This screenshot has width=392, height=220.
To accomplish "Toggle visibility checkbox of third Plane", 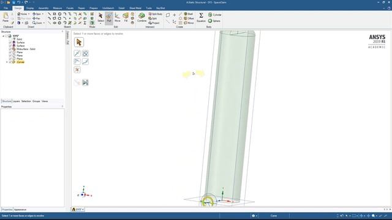I will [x=10, y=59].
